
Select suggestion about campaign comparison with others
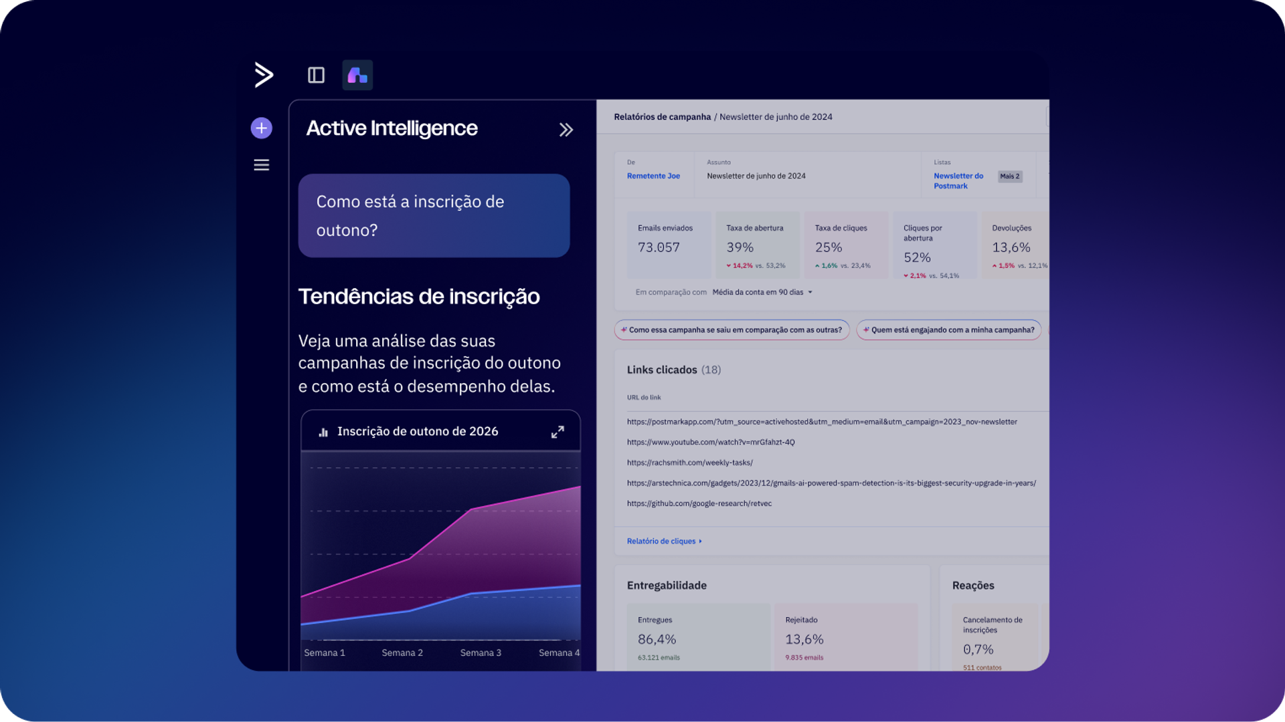coord(732,330)
